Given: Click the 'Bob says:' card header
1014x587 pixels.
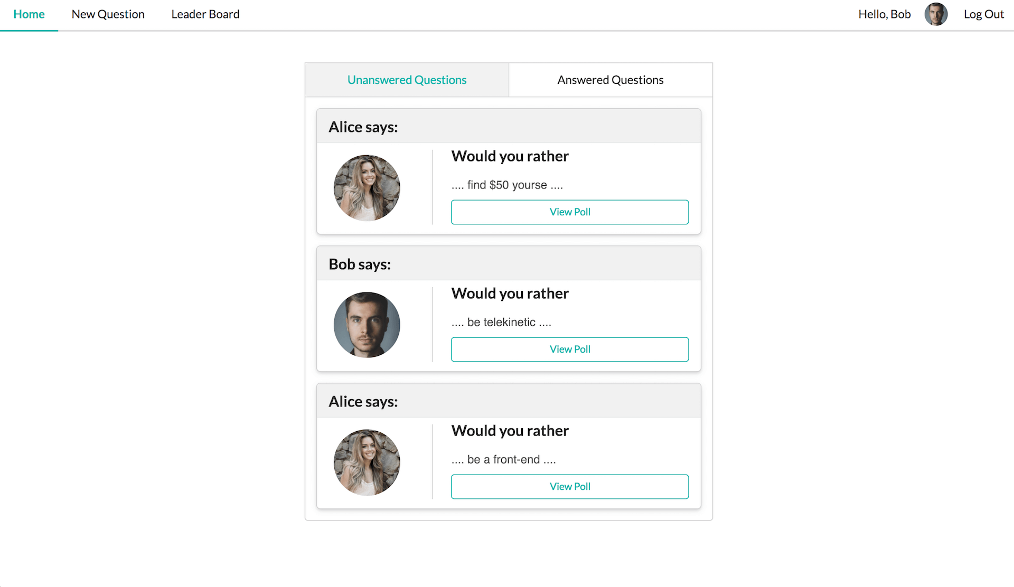Looking at the screenshot, I should 509,263.
